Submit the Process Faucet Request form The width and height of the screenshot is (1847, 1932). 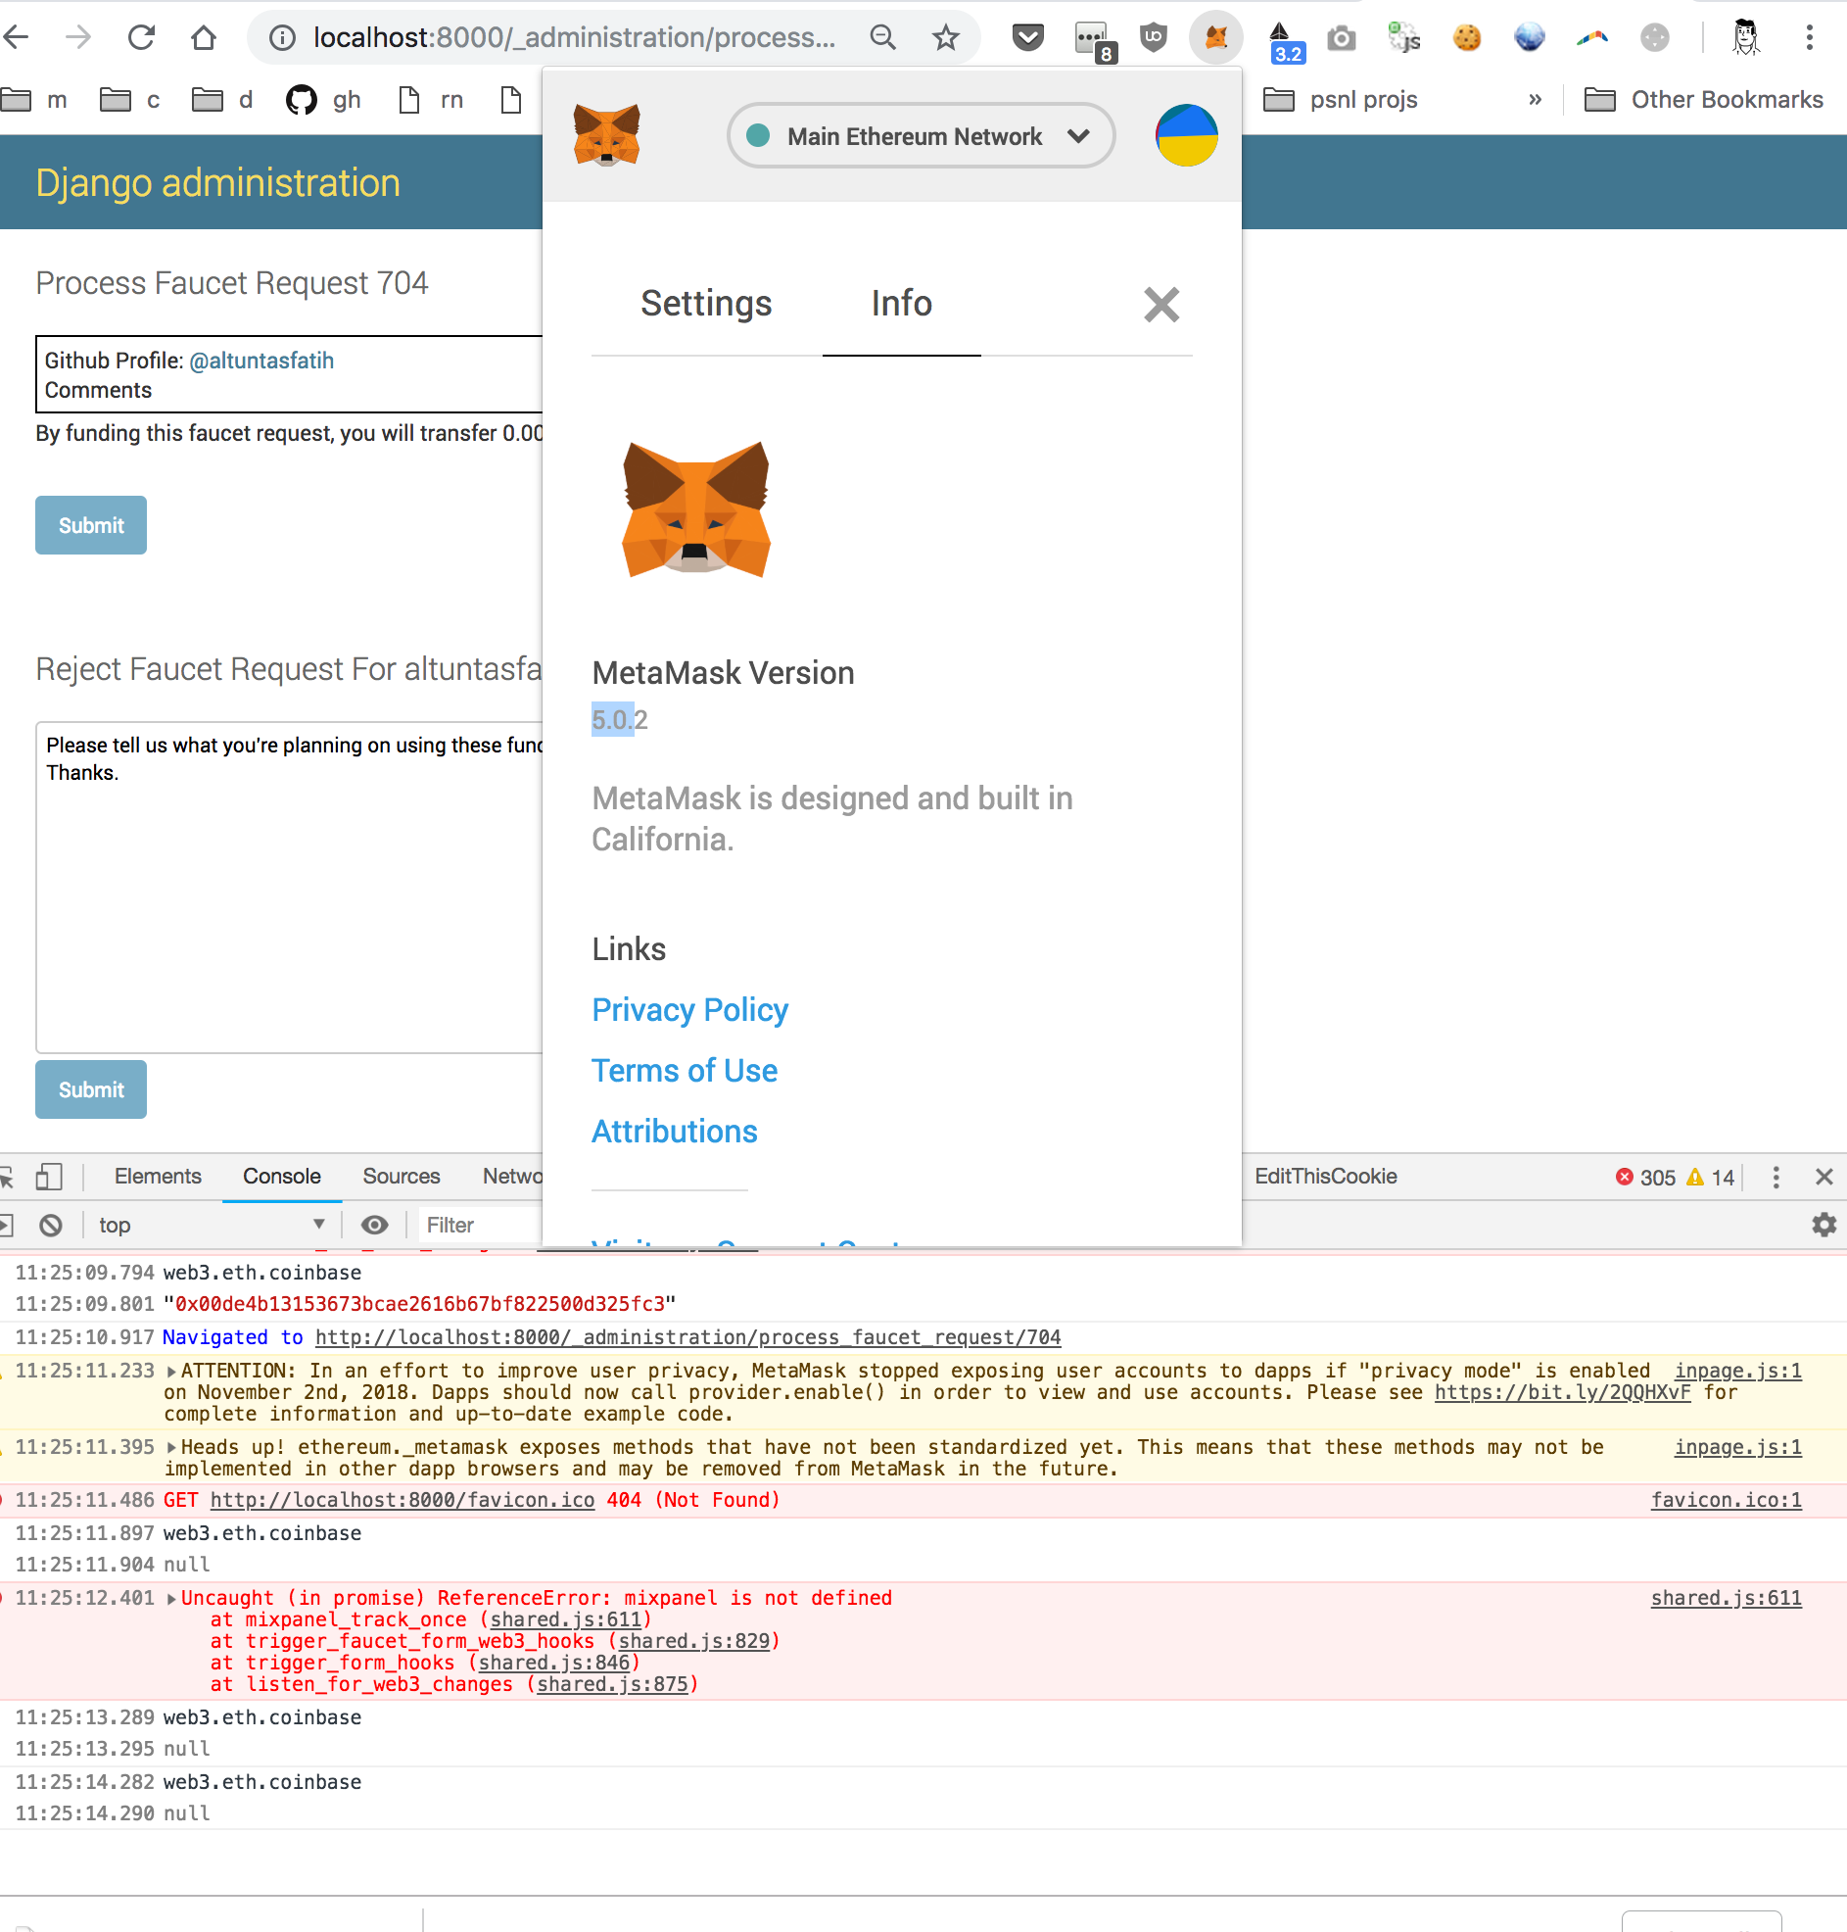pos(90,525)
